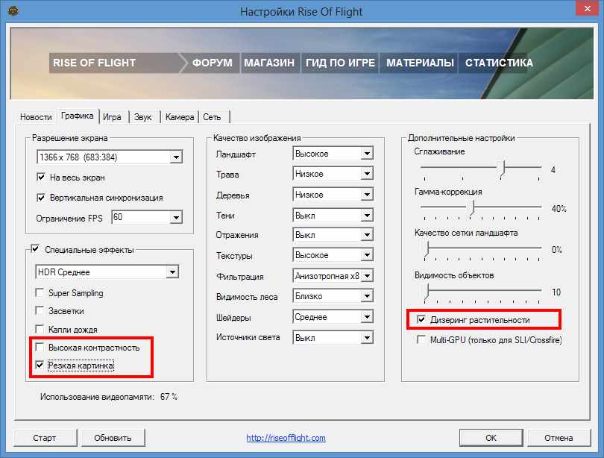The image size is (604, 458).
Task: Uncheck the Дизеринг растительности checkbox
Action: tap(421, 319)
